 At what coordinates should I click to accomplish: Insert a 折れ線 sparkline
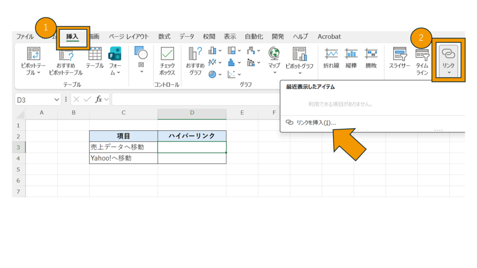click(x=331, y=54)
